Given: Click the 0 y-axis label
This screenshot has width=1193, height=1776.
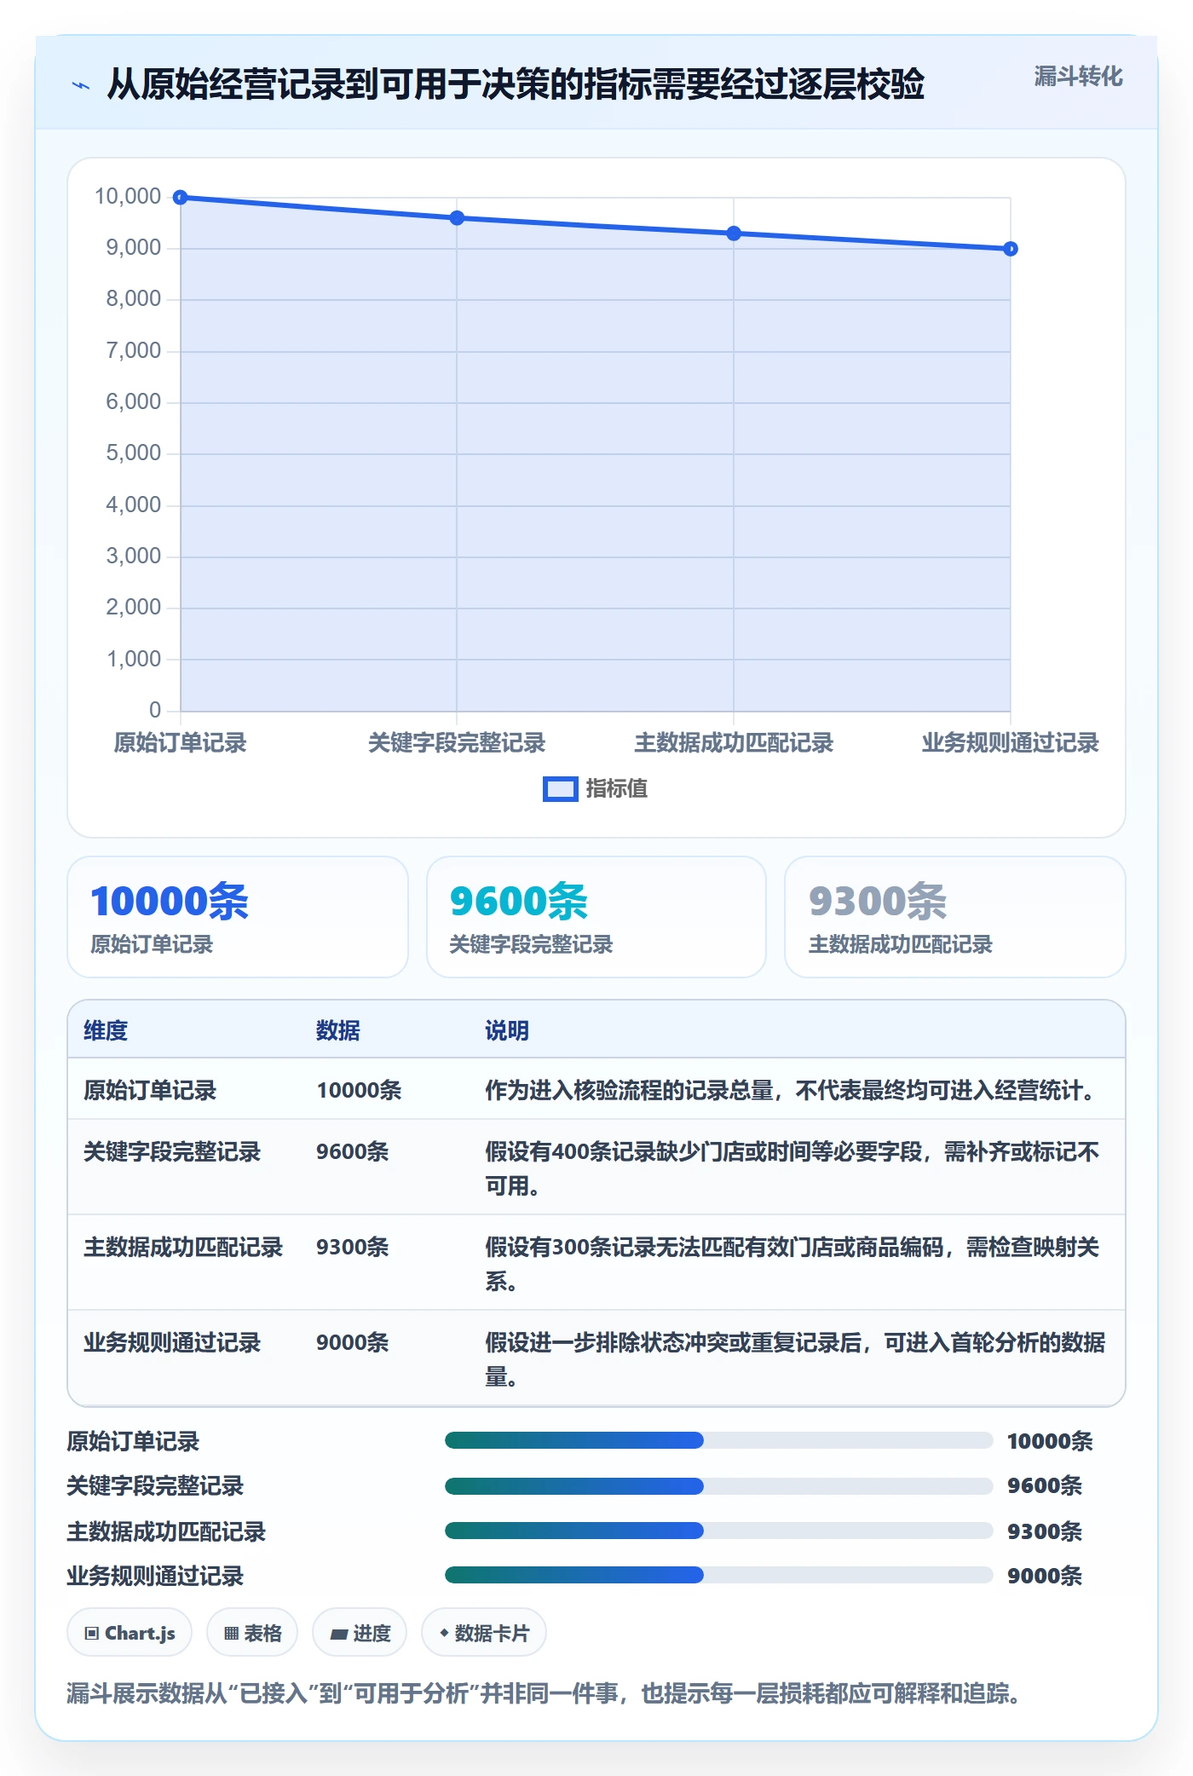Looking at the screenshot, I should click(x=155, y=710).
